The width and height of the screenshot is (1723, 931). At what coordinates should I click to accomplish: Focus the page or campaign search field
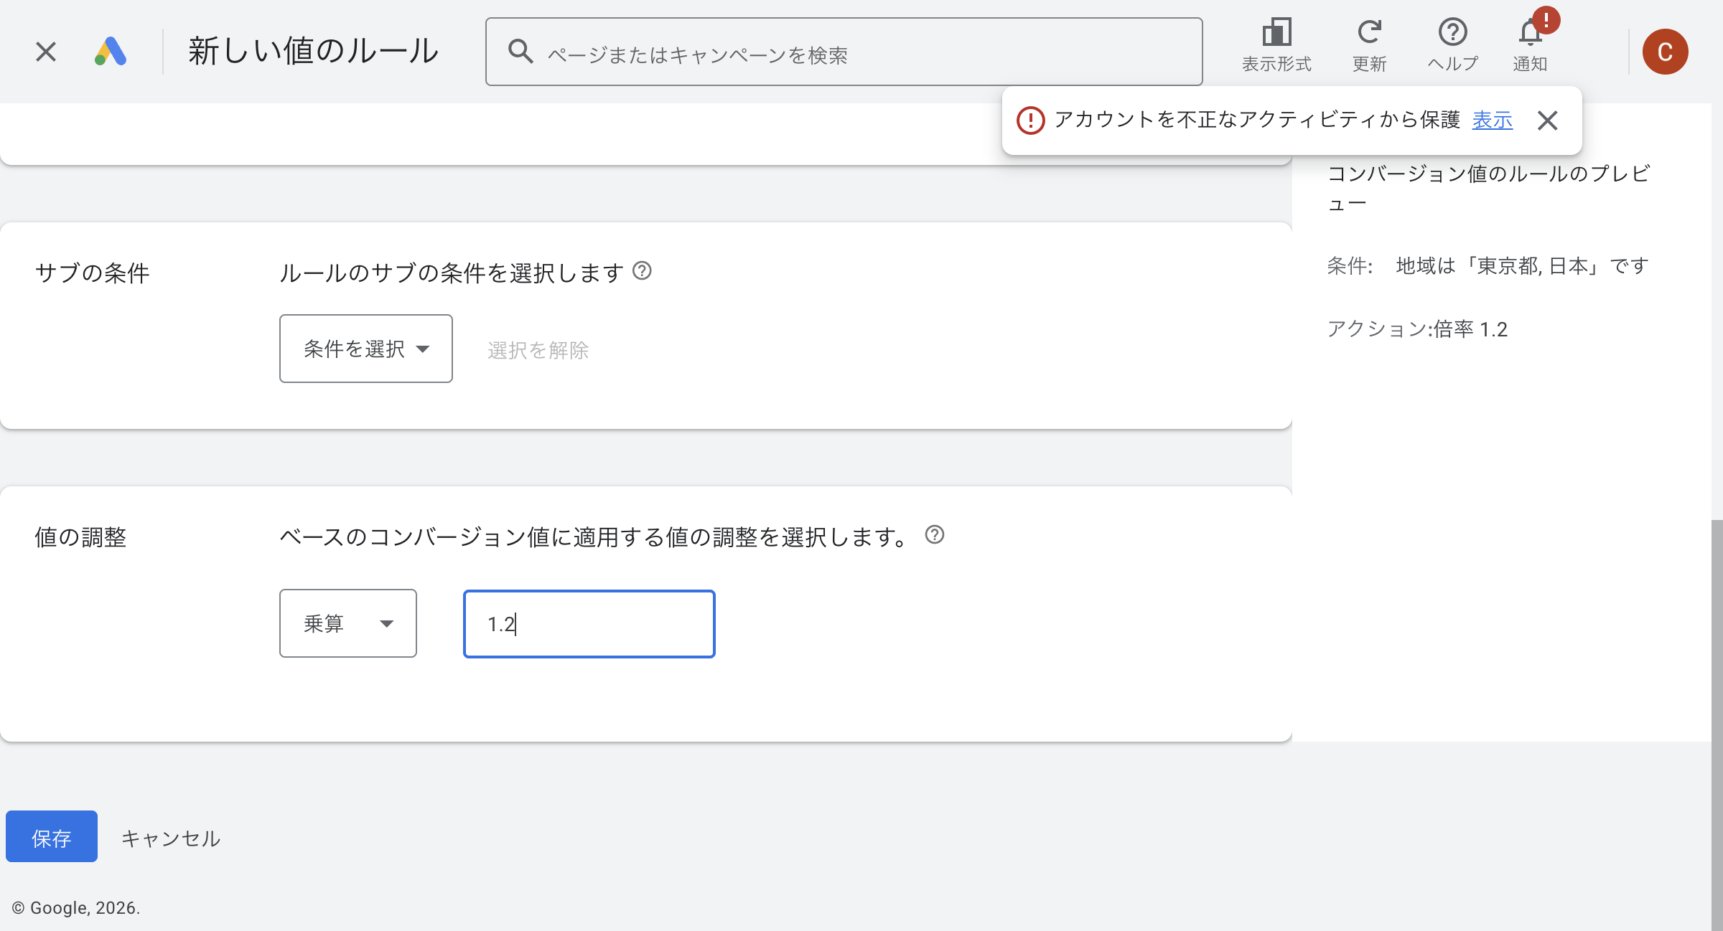coord(844,52)
